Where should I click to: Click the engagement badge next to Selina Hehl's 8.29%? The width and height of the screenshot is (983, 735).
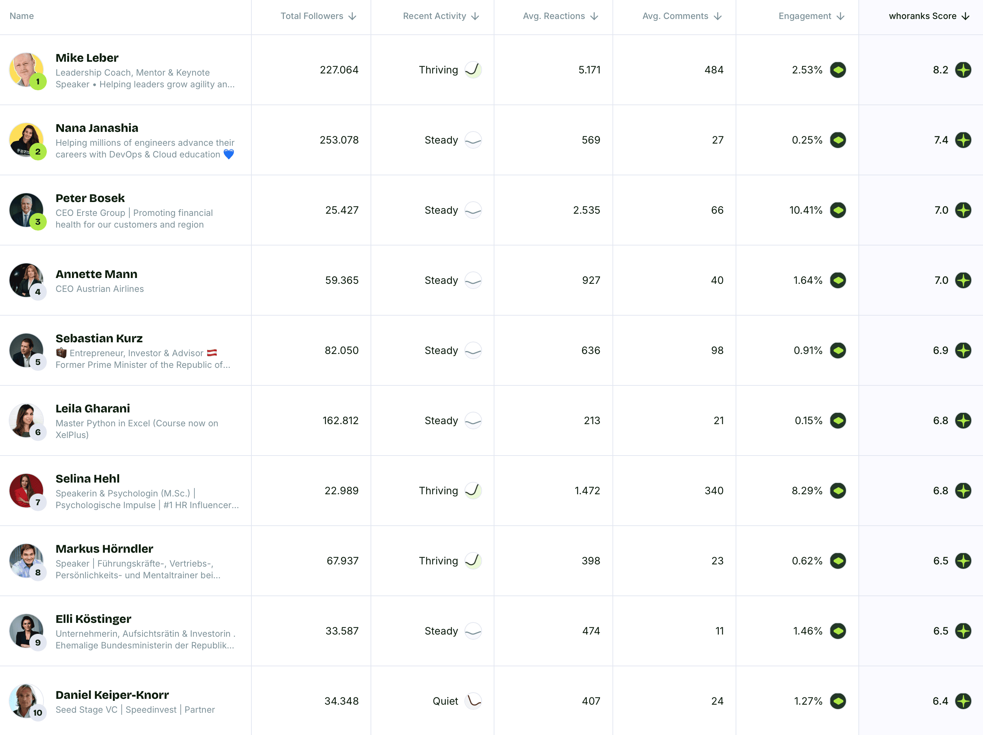(838, 491)
